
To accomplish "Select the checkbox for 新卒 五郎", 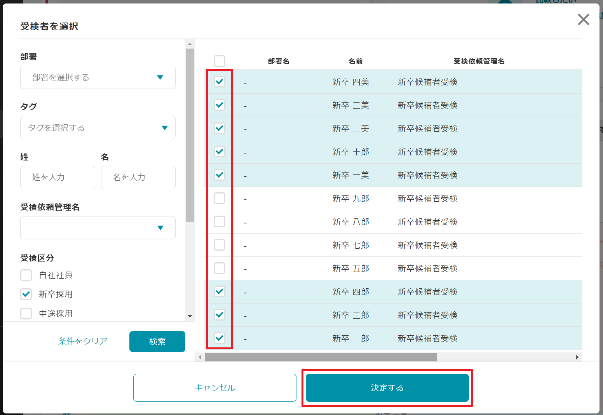I will pyautogui.click(x=220, y=268).
